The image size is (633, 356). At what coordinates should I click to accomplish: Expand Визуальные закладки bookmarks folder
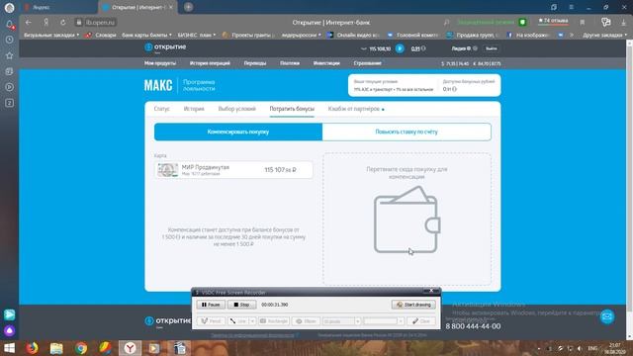51,36
